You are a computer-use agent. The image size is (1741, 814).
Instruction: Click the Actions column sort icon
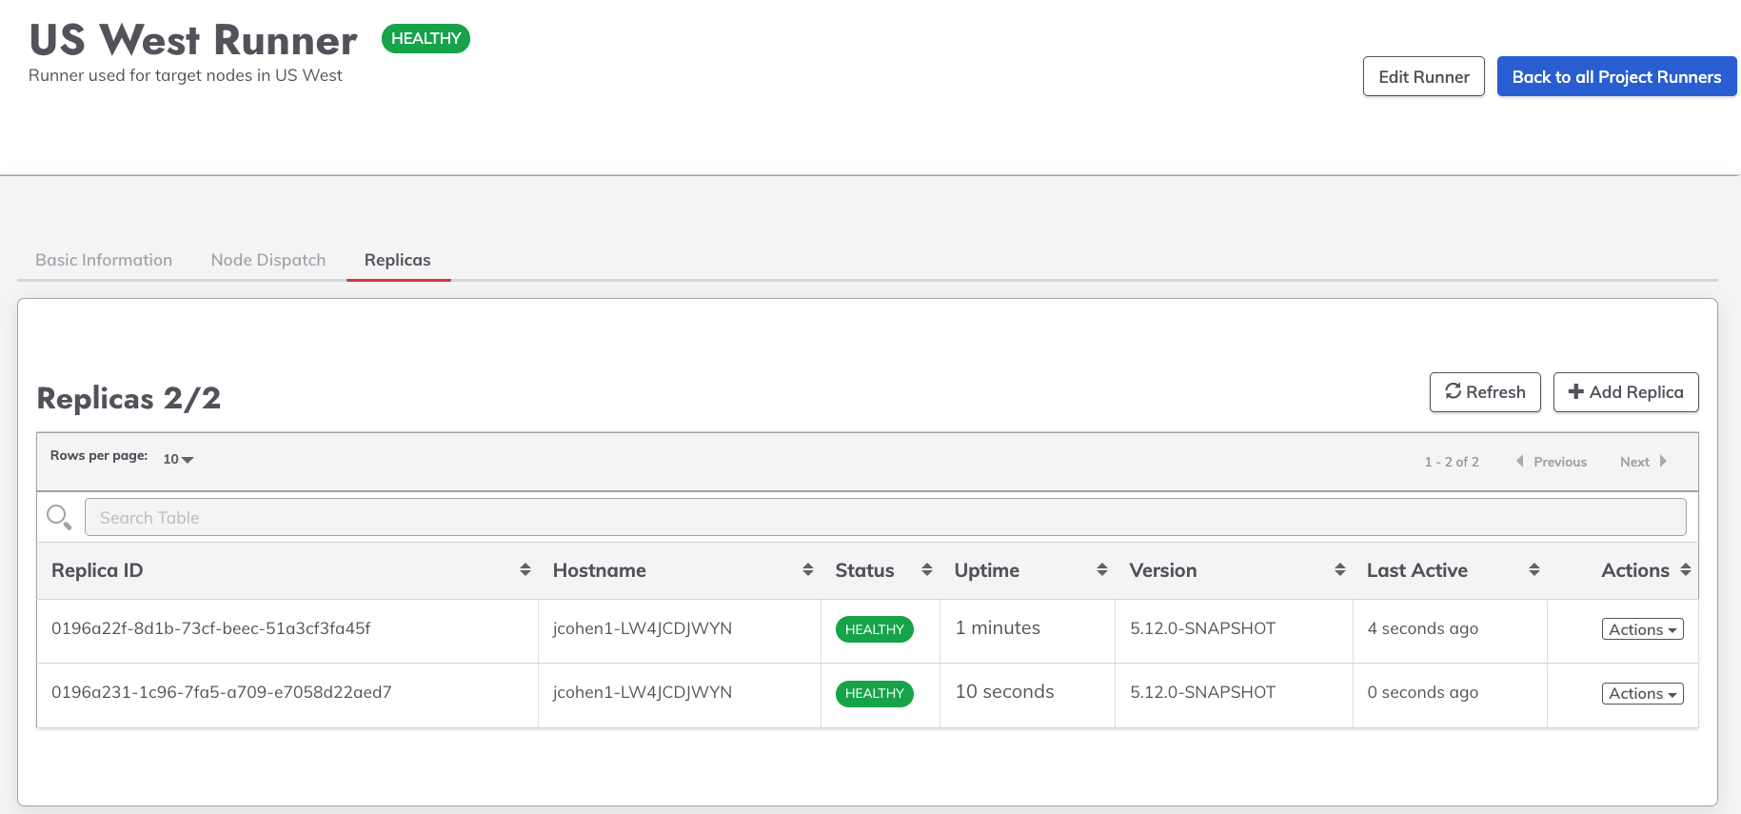coord(1686,569)
